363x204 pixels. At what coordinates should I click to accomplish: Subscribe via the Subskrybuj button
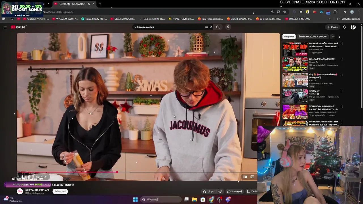[x=60, y=191]
